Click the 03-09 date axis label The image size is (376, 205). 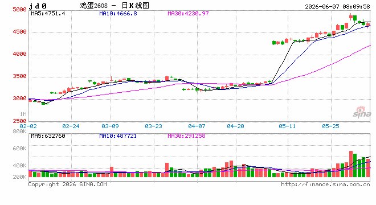(110, 126)
